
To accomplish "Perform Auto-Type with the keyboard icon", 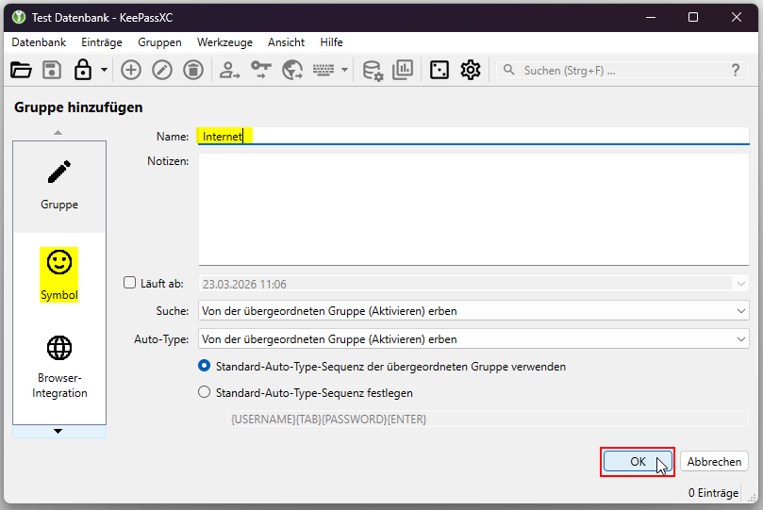I will click(x=323, y=70).
